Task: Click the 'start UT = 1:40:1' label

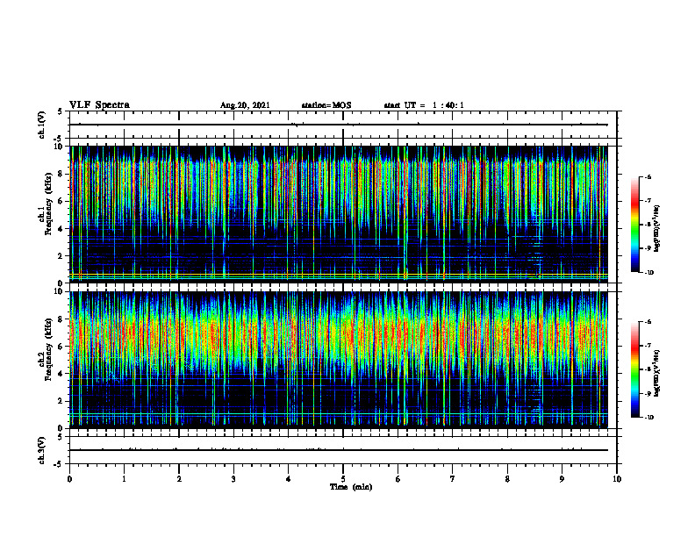Action: 424,105
